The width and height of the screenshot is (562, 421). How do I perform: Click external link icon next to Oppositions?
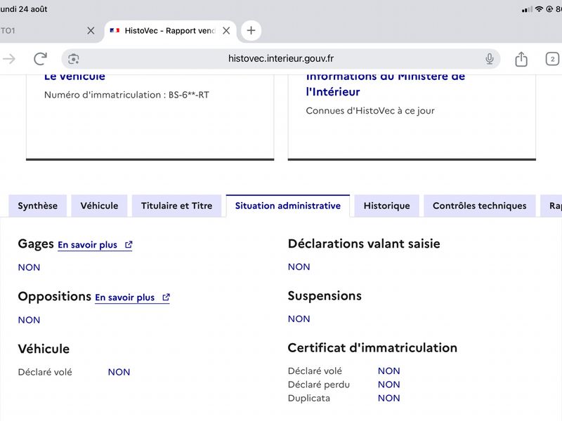pos(166,297)
